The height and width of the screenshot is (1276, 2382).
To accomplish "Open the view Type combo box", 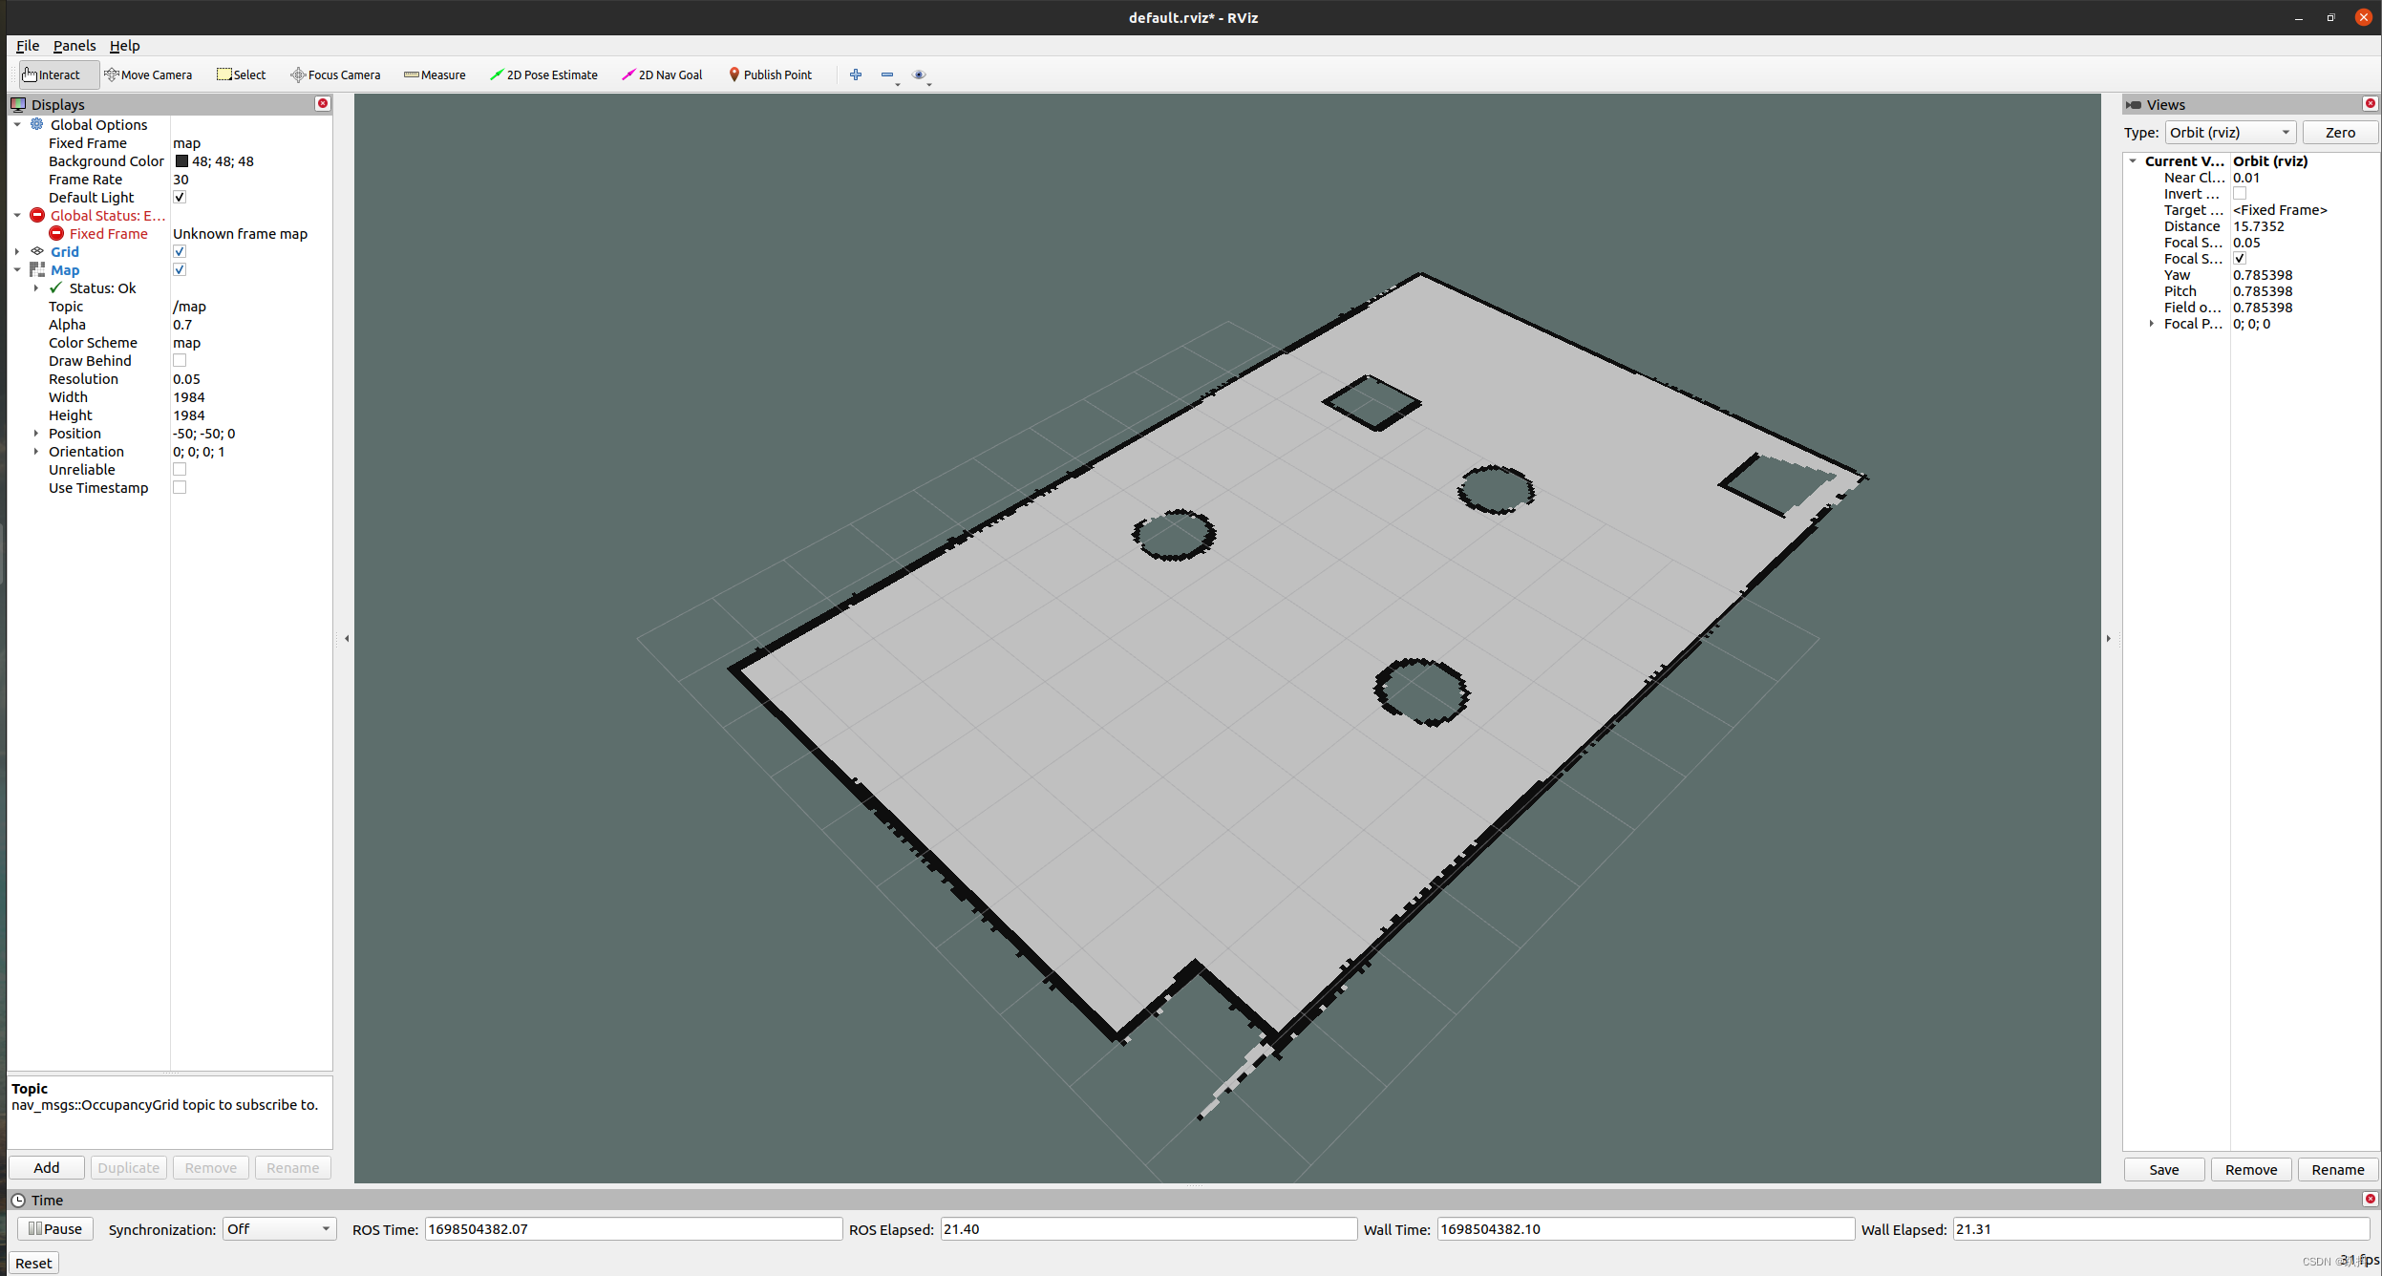I will point(2229,133).
